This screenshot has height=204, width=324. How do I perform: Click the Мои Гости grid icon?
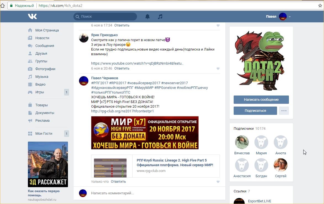30,134
